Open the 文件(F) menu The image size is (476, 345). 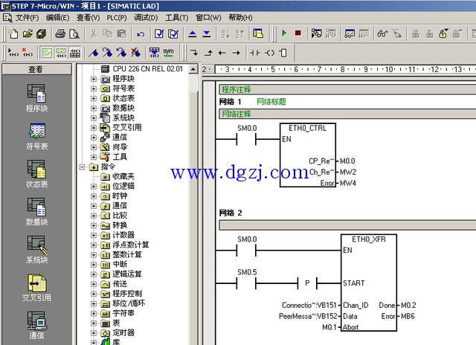[27, 18]
